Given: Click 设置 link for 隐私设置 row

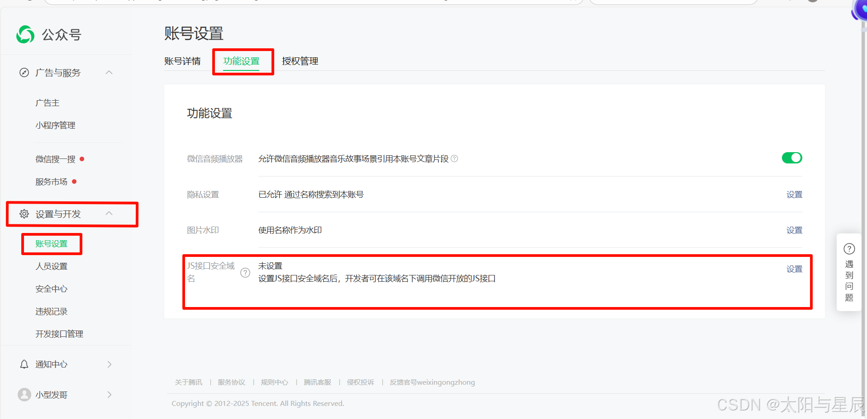Looking at the screenshot, I should click(794, 195).
